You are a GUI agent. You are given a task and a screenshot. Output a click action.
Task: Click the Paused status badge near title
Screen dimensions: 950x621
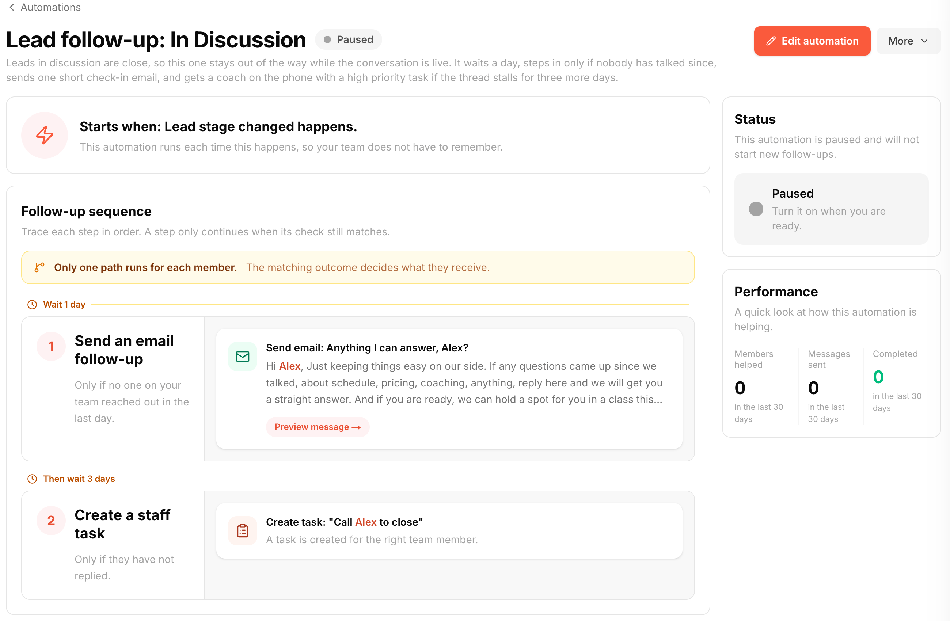coord(349,39)
